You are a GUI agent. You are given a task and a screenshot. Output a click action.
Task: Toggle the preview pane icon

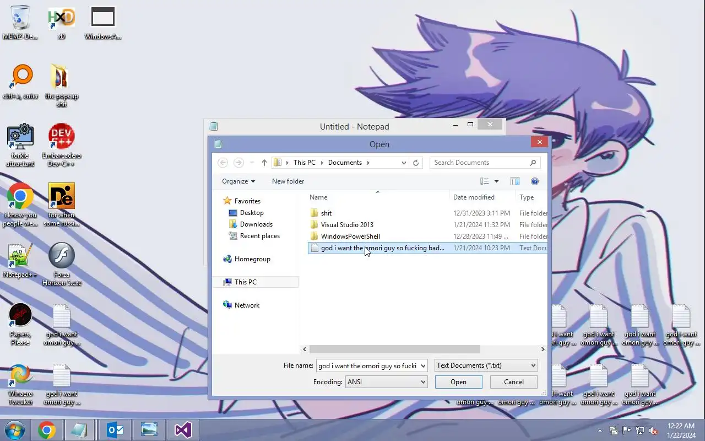click(x=515, y=181)
